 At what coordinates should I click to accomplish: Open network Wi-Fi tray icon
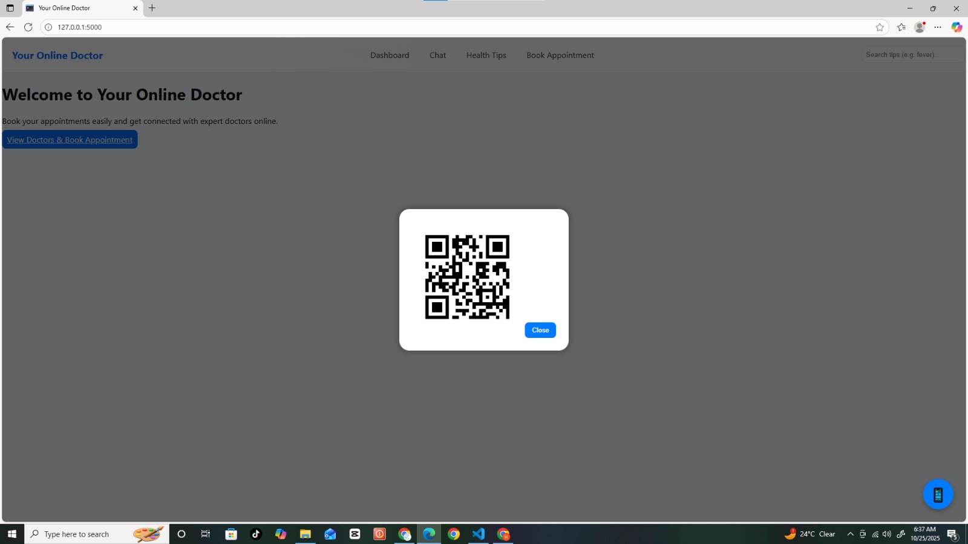875,534
